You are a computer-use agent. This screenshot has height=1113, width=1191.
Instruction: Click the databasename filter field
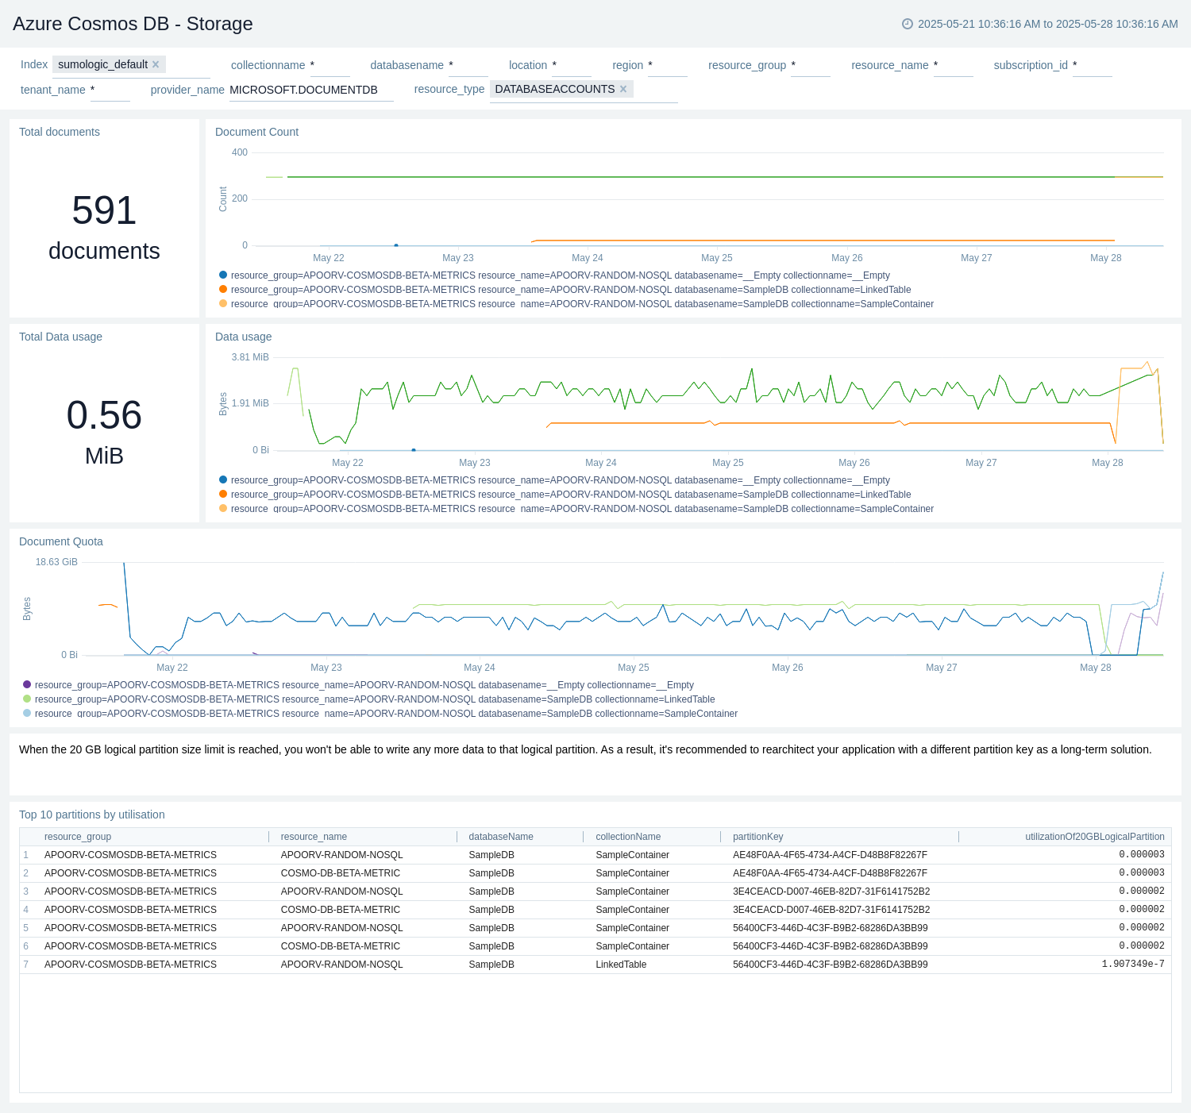point(468,66)
